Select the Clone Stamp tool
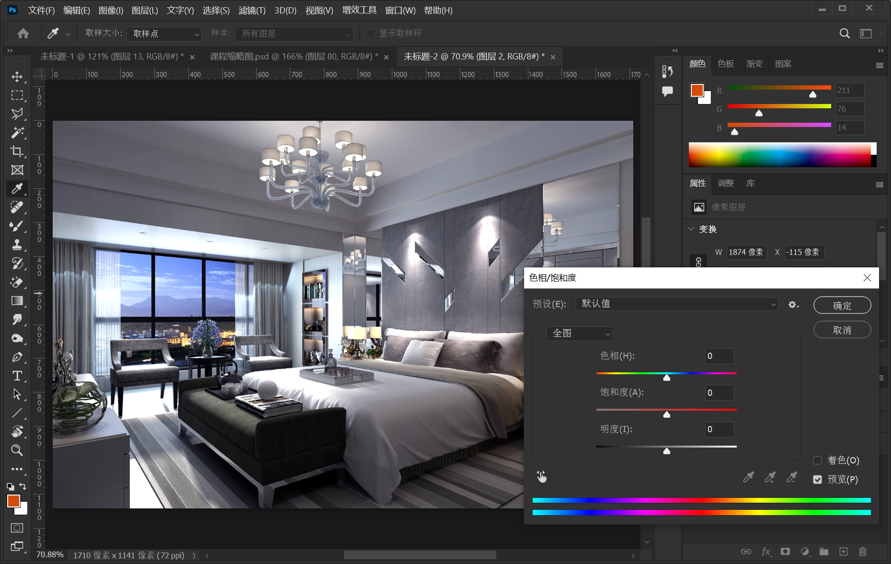The width and height of the screenshot is (891, 564). (17, 245)
